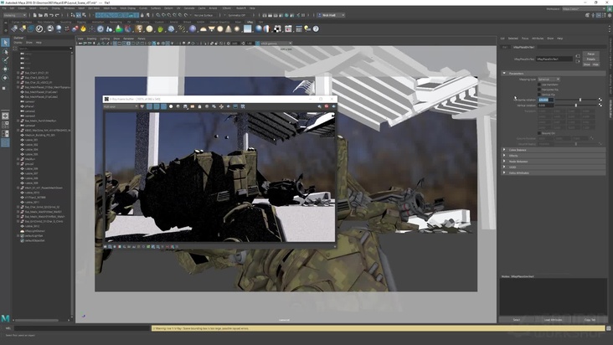Click the Presets button

(590, 59)
